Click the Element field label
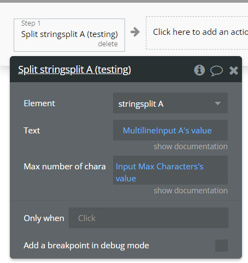This screenshot has height=263, width=248. [x=39, y=103]
